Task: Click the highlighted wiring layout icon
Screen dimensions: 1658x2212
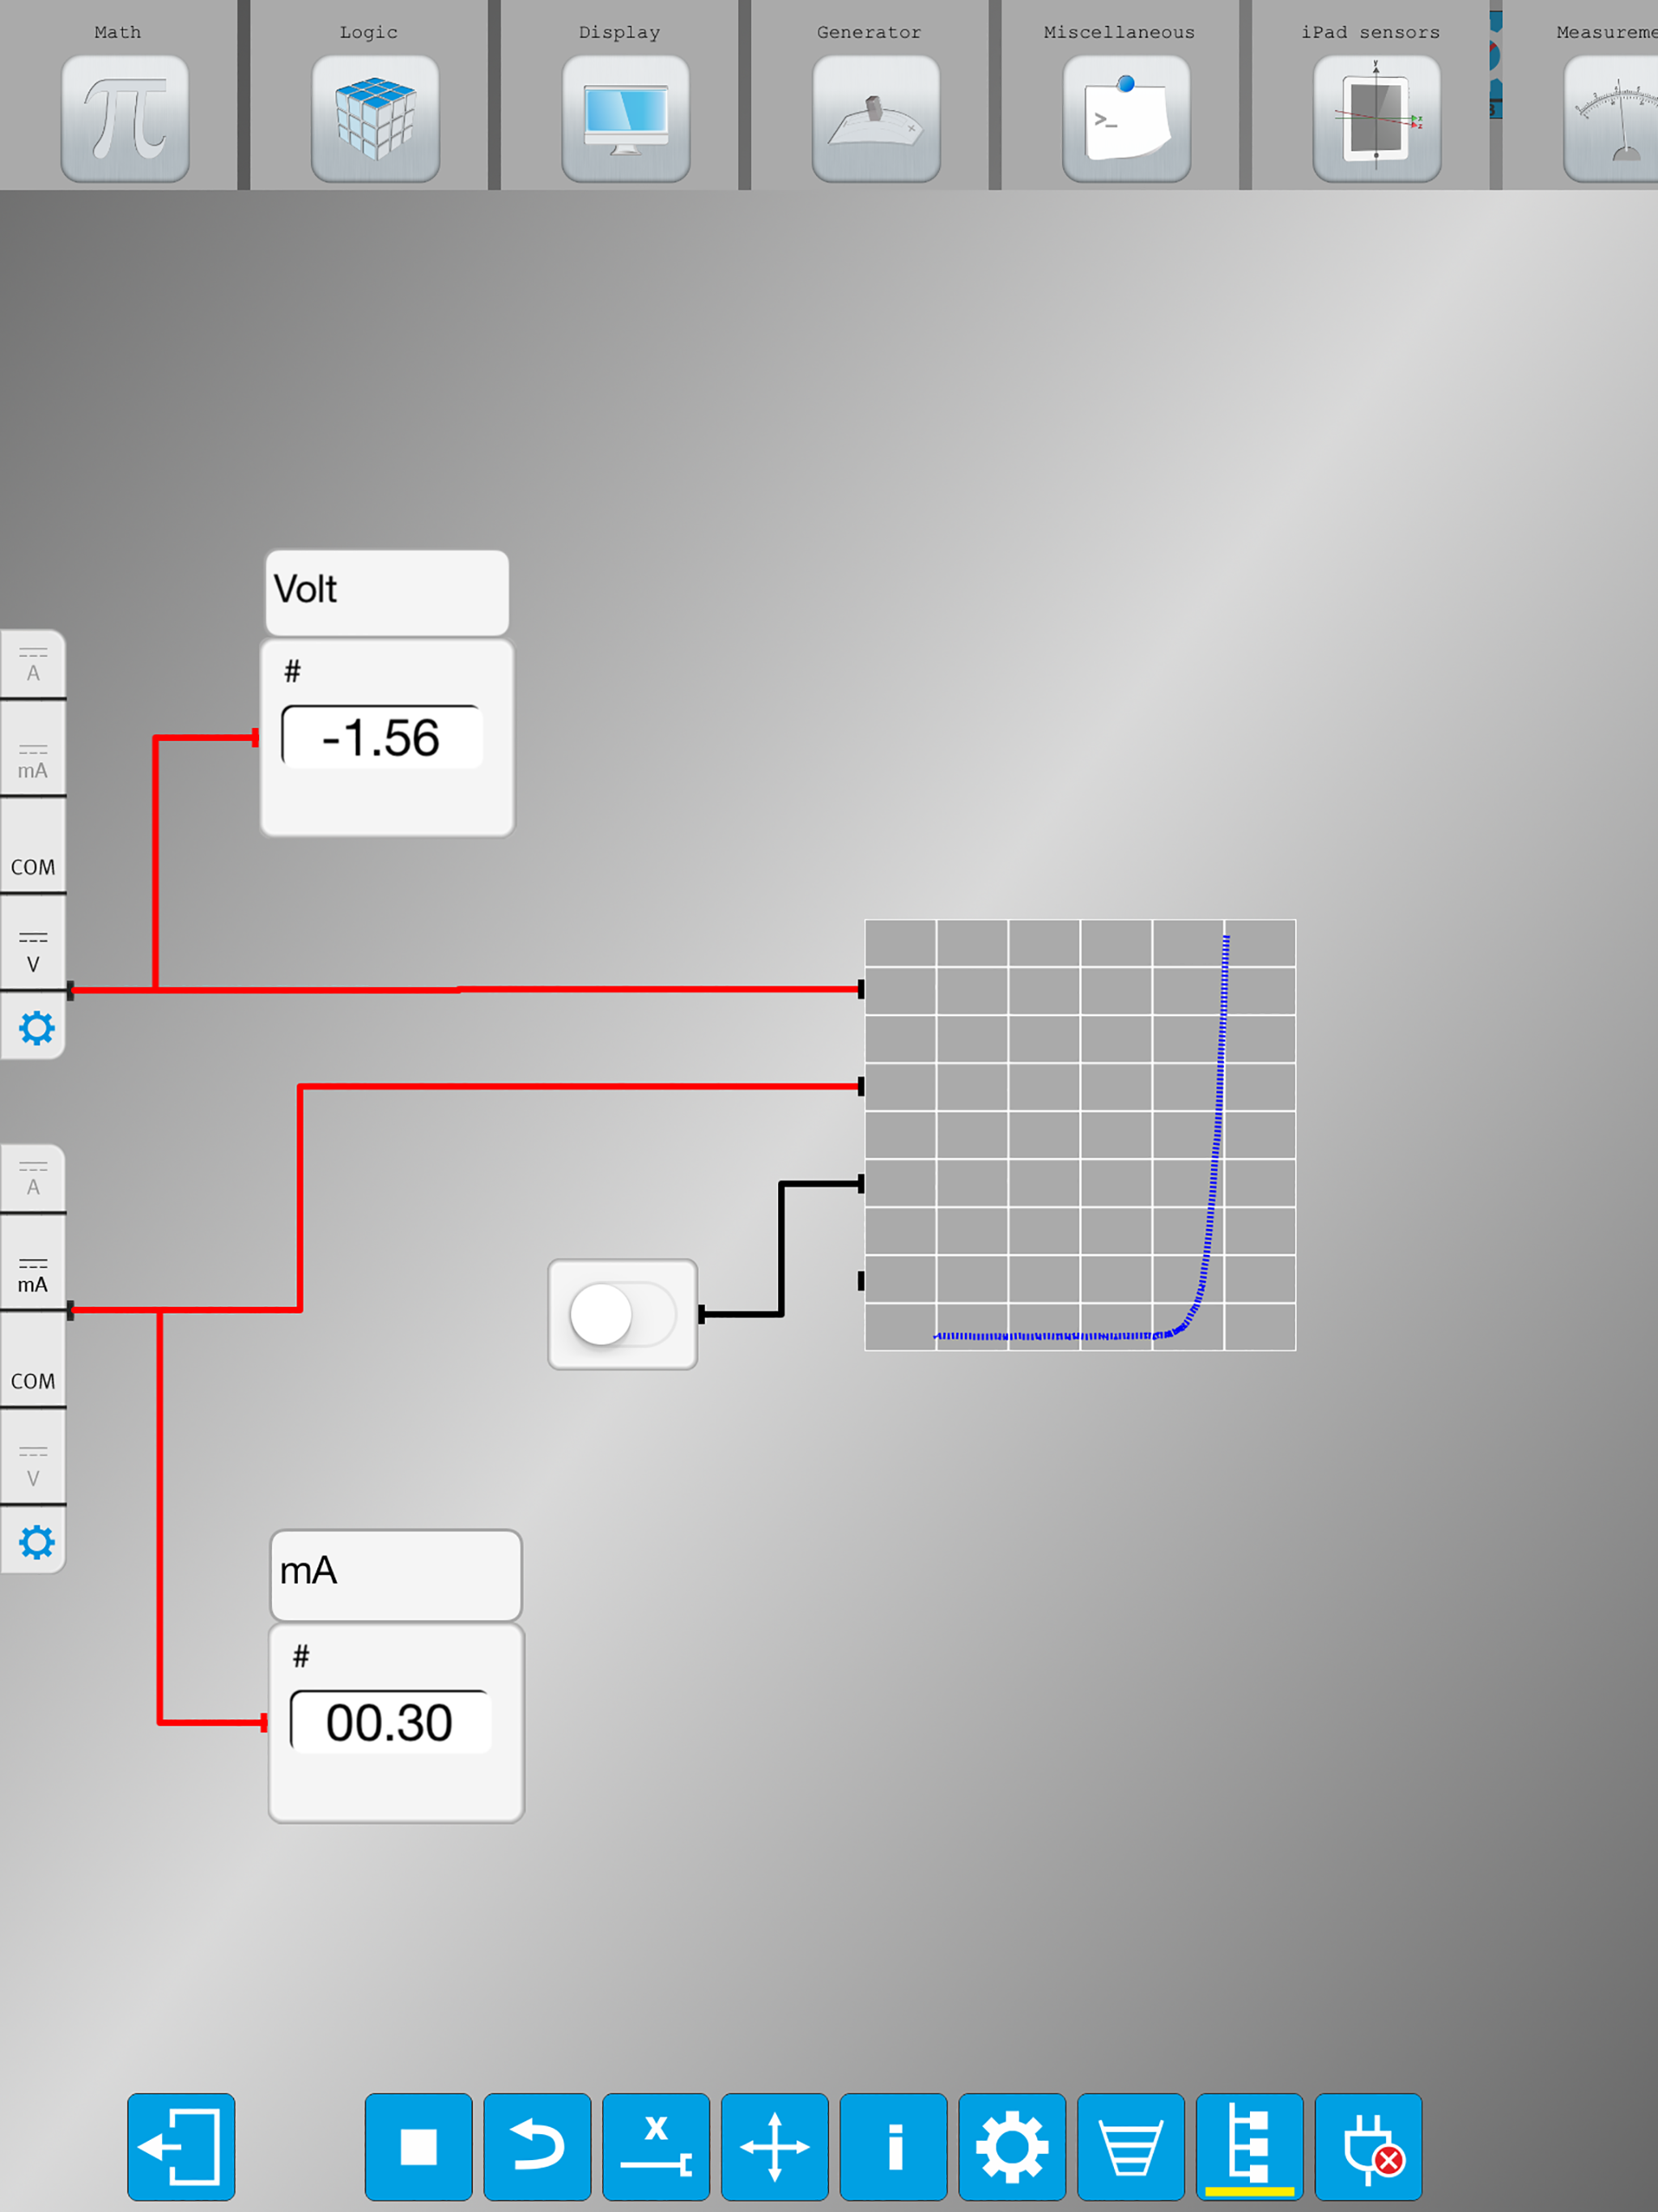Action: (x=1250, y=2147)
